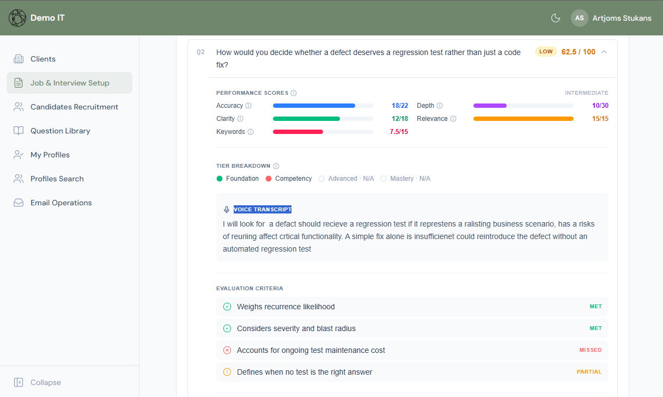The width and height of the screenshot is (663, 397).
Task: Open info icon beside Tier Breakdown
Action: (x=276, y=166)
